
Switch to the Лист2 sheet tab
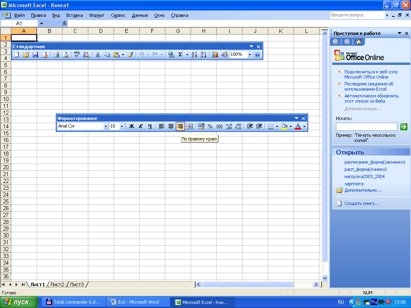57,284
